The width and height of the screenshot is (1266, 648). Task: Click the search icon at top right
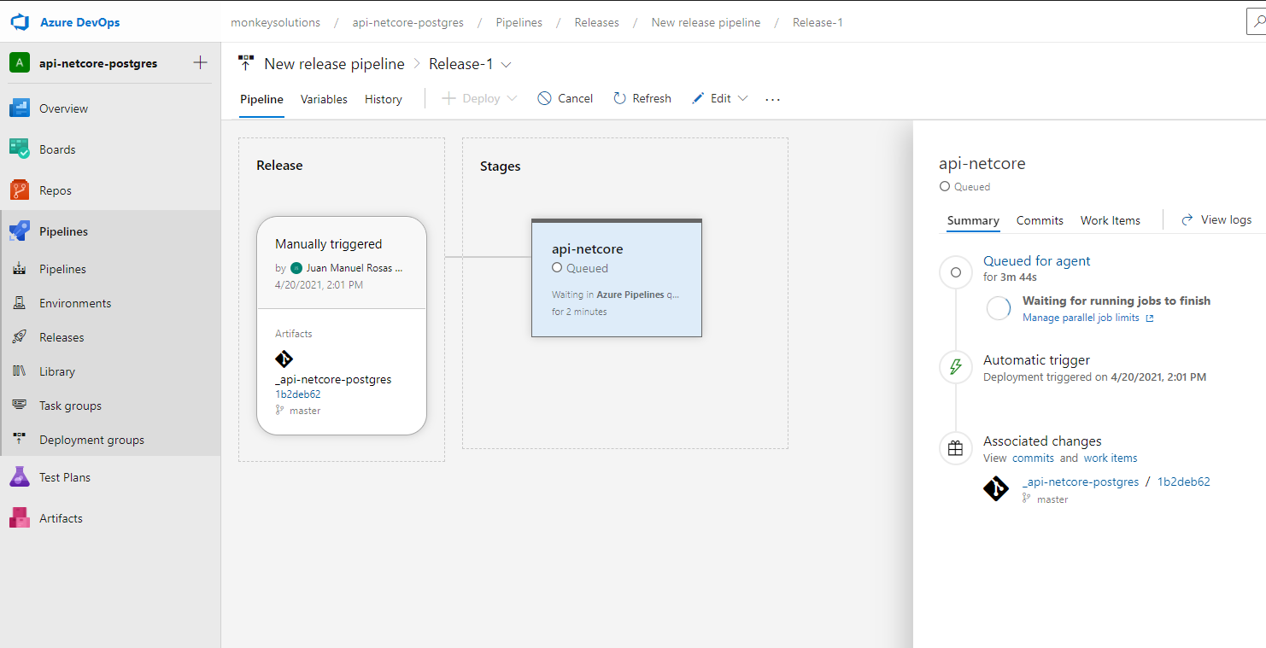(1256, 23)
